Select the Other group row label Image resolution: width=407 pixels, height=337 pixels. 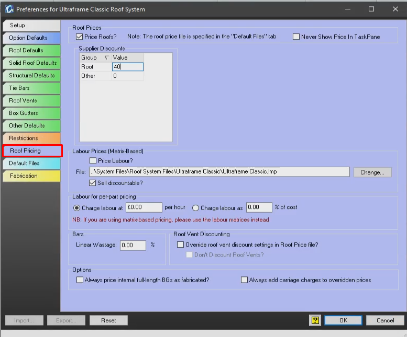[x=96, y=76]
